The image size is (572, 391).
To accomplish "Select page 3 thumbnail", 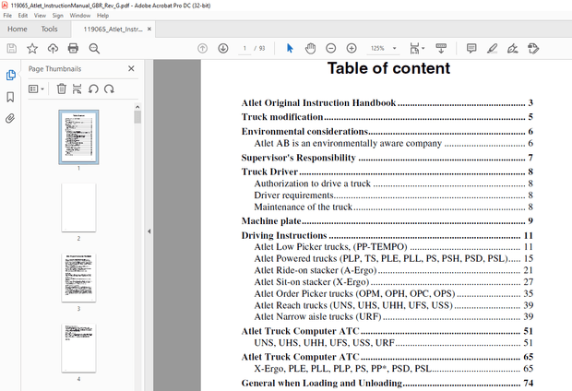I will tap(78, 278).
